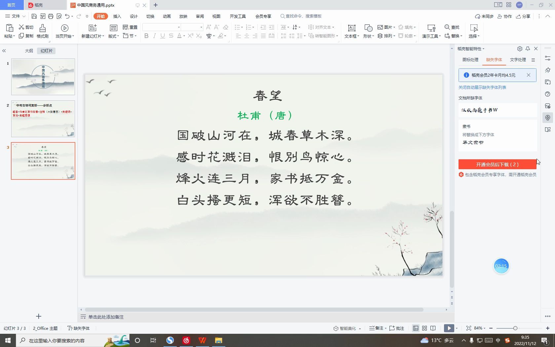Add new slide with plus icon below thumbnails
This screenshot has width=555, height=347.
pos(39,316)
